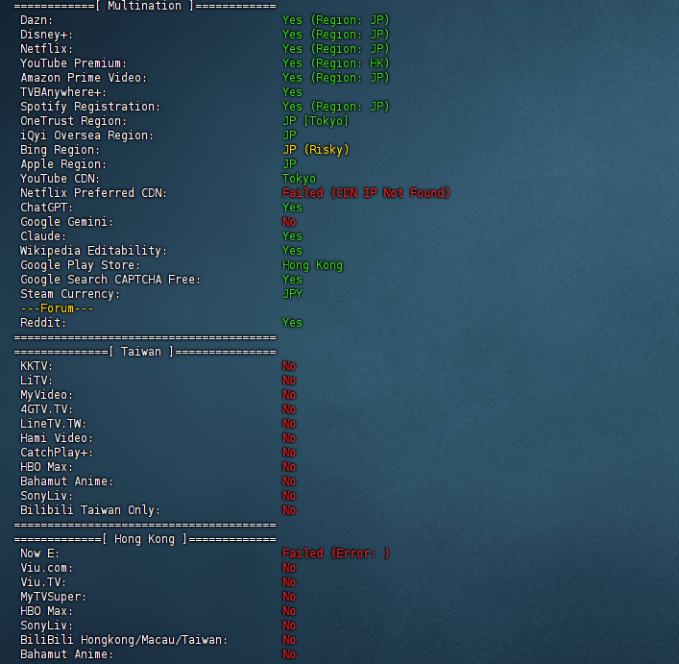This screenshot has width=679, height=664.
Task: Select 'Google Search CAPTCHA Free:' label
Action: [110, 280]
